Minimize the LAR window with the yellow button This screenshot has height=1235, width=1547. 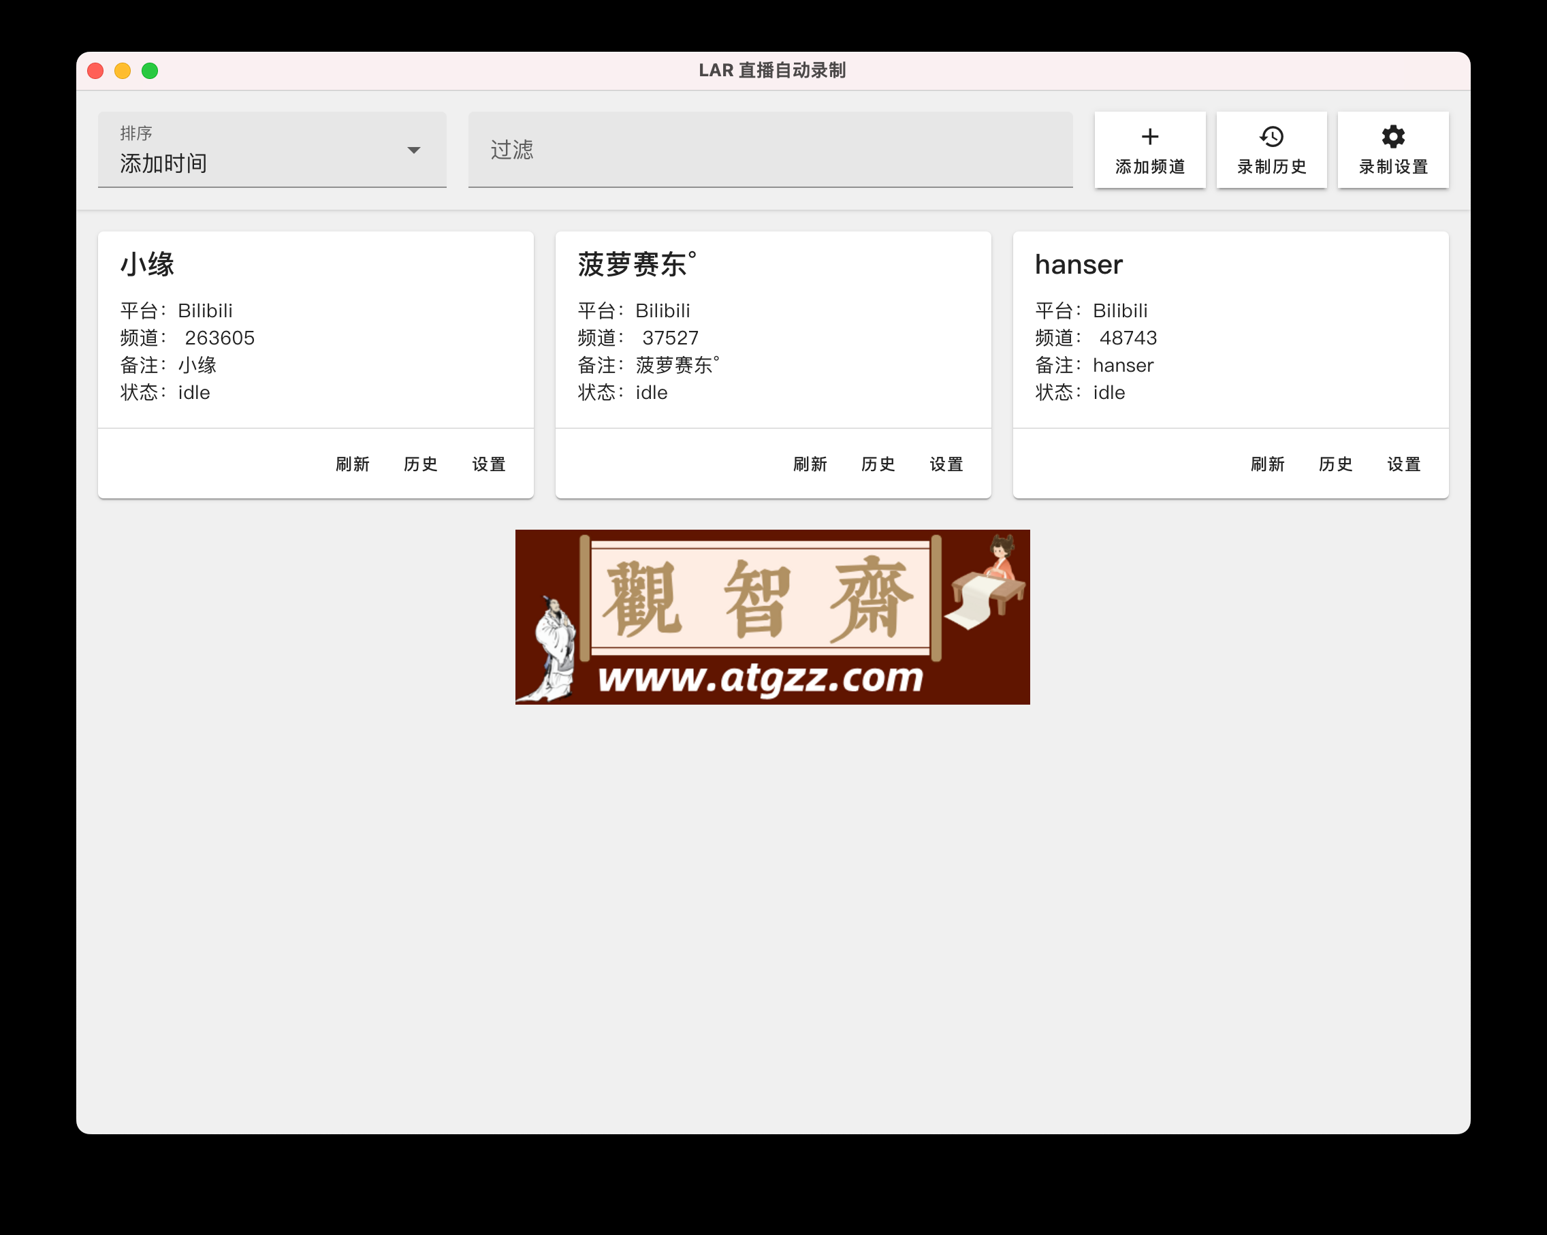pyautogui.click(x=123, y=70)
